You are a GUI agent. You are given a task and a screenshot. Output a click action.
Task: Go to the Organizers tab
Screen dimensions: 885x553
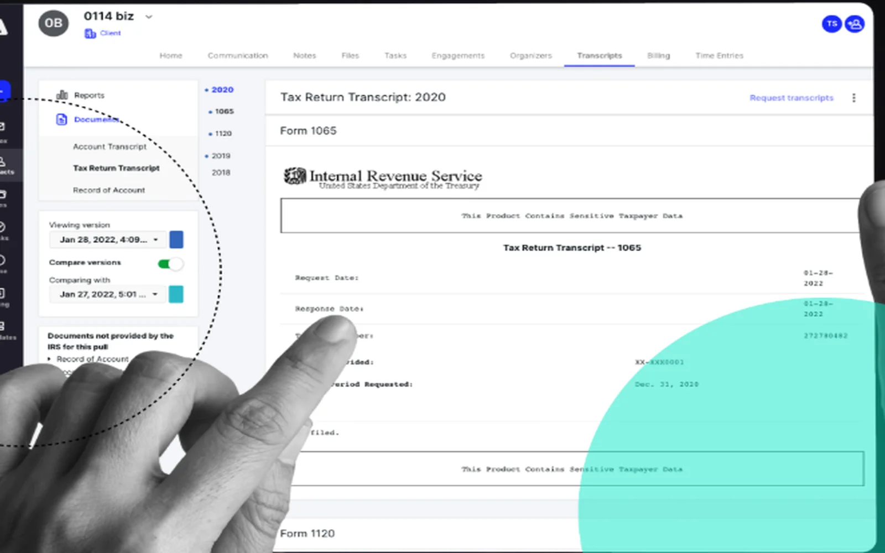(531, 55)
